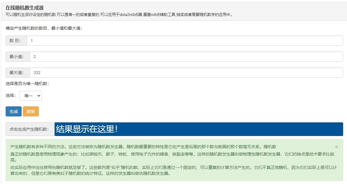Click the 数目 field label
Screen dimensions: 347x184
(x=15, y=40)
